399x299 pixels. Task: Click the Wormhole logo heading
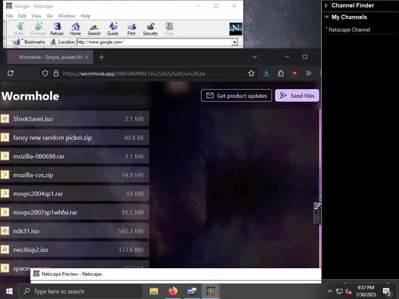coord(30,96)
